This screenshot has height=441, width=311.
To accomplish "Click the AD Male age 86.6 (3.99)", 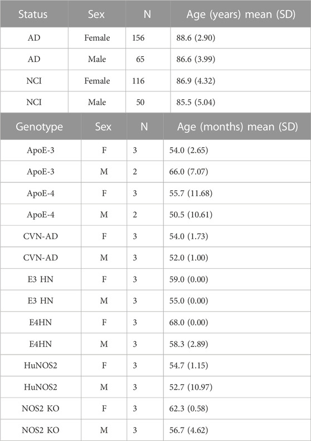I will click(196, 59).
